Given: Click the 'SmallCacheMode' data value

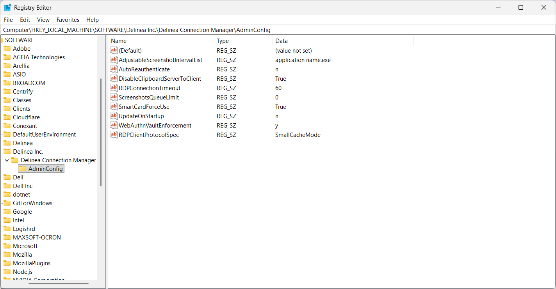Looking at the screenshot, I should point(298,135).
